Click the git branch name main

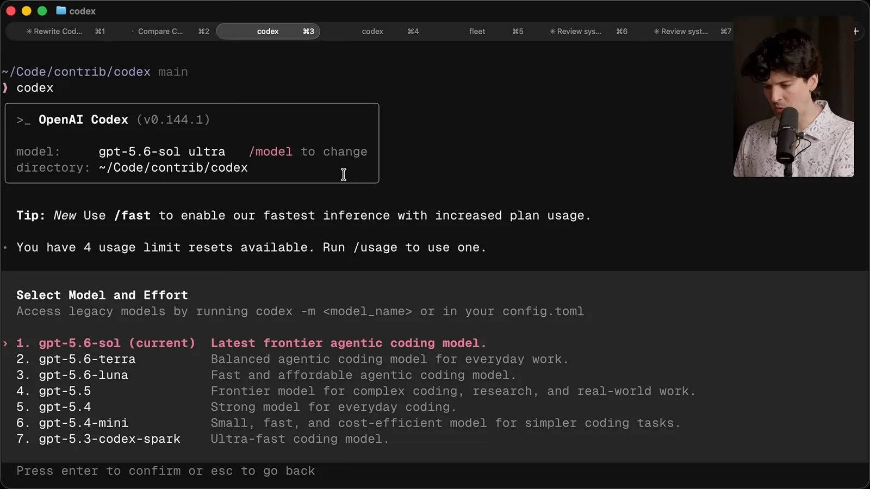(173, 72)
